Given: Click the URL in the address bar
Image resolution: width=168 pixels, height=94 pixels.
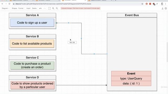Looking at the screenshot, I should coord(53,4).
